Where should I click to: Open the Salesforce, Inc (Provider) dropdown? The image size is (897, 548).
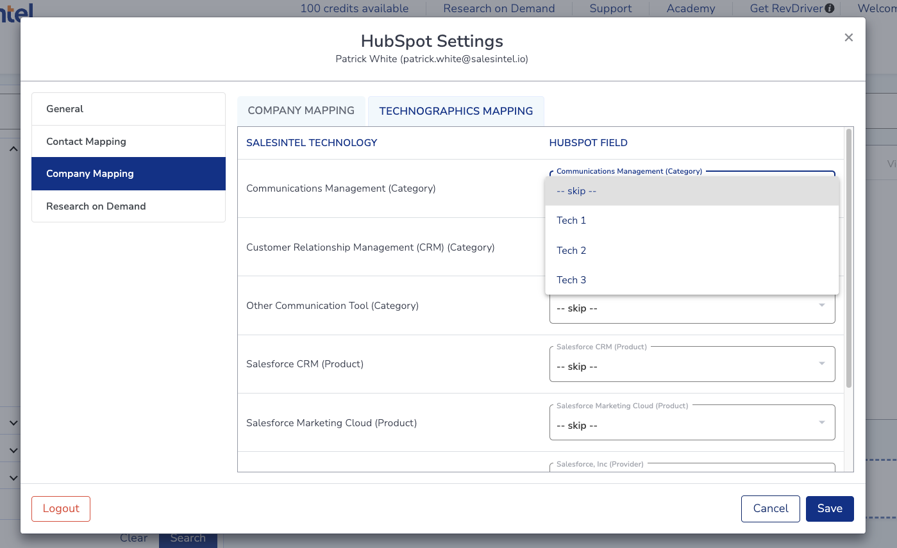692,467
